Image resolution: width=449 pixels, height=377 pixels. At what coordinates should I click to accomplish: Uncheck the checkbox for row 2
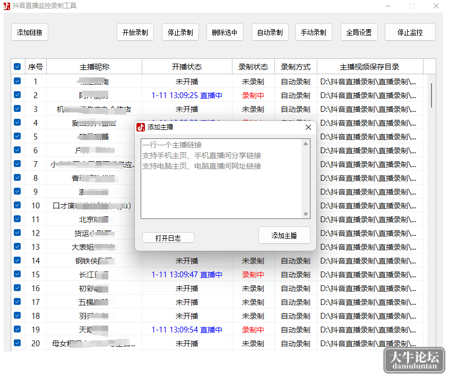(17, 95)
